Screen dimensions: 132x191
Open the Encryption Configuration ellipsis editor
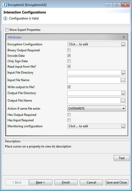coord(123,45)
